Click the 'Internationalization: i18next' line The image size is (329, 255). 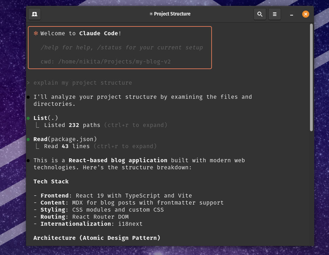88,224
